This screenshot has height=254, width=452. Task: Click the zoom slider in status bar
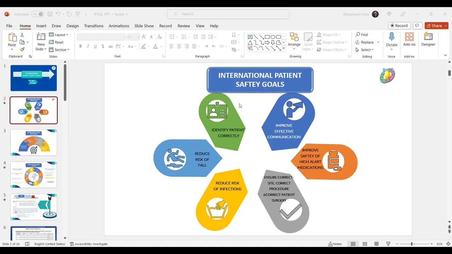point(414,244)
